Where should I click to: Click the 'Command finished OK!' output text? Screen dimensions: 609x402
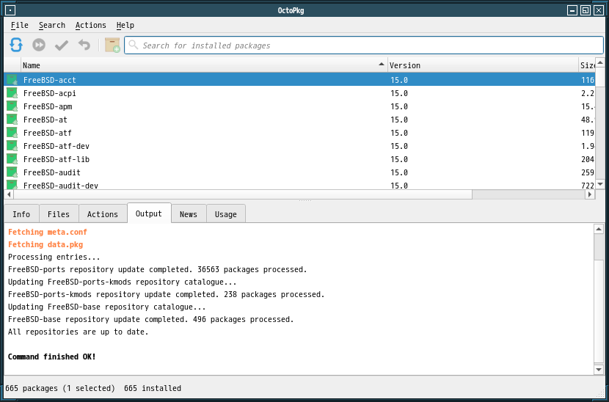coord(51,357)
